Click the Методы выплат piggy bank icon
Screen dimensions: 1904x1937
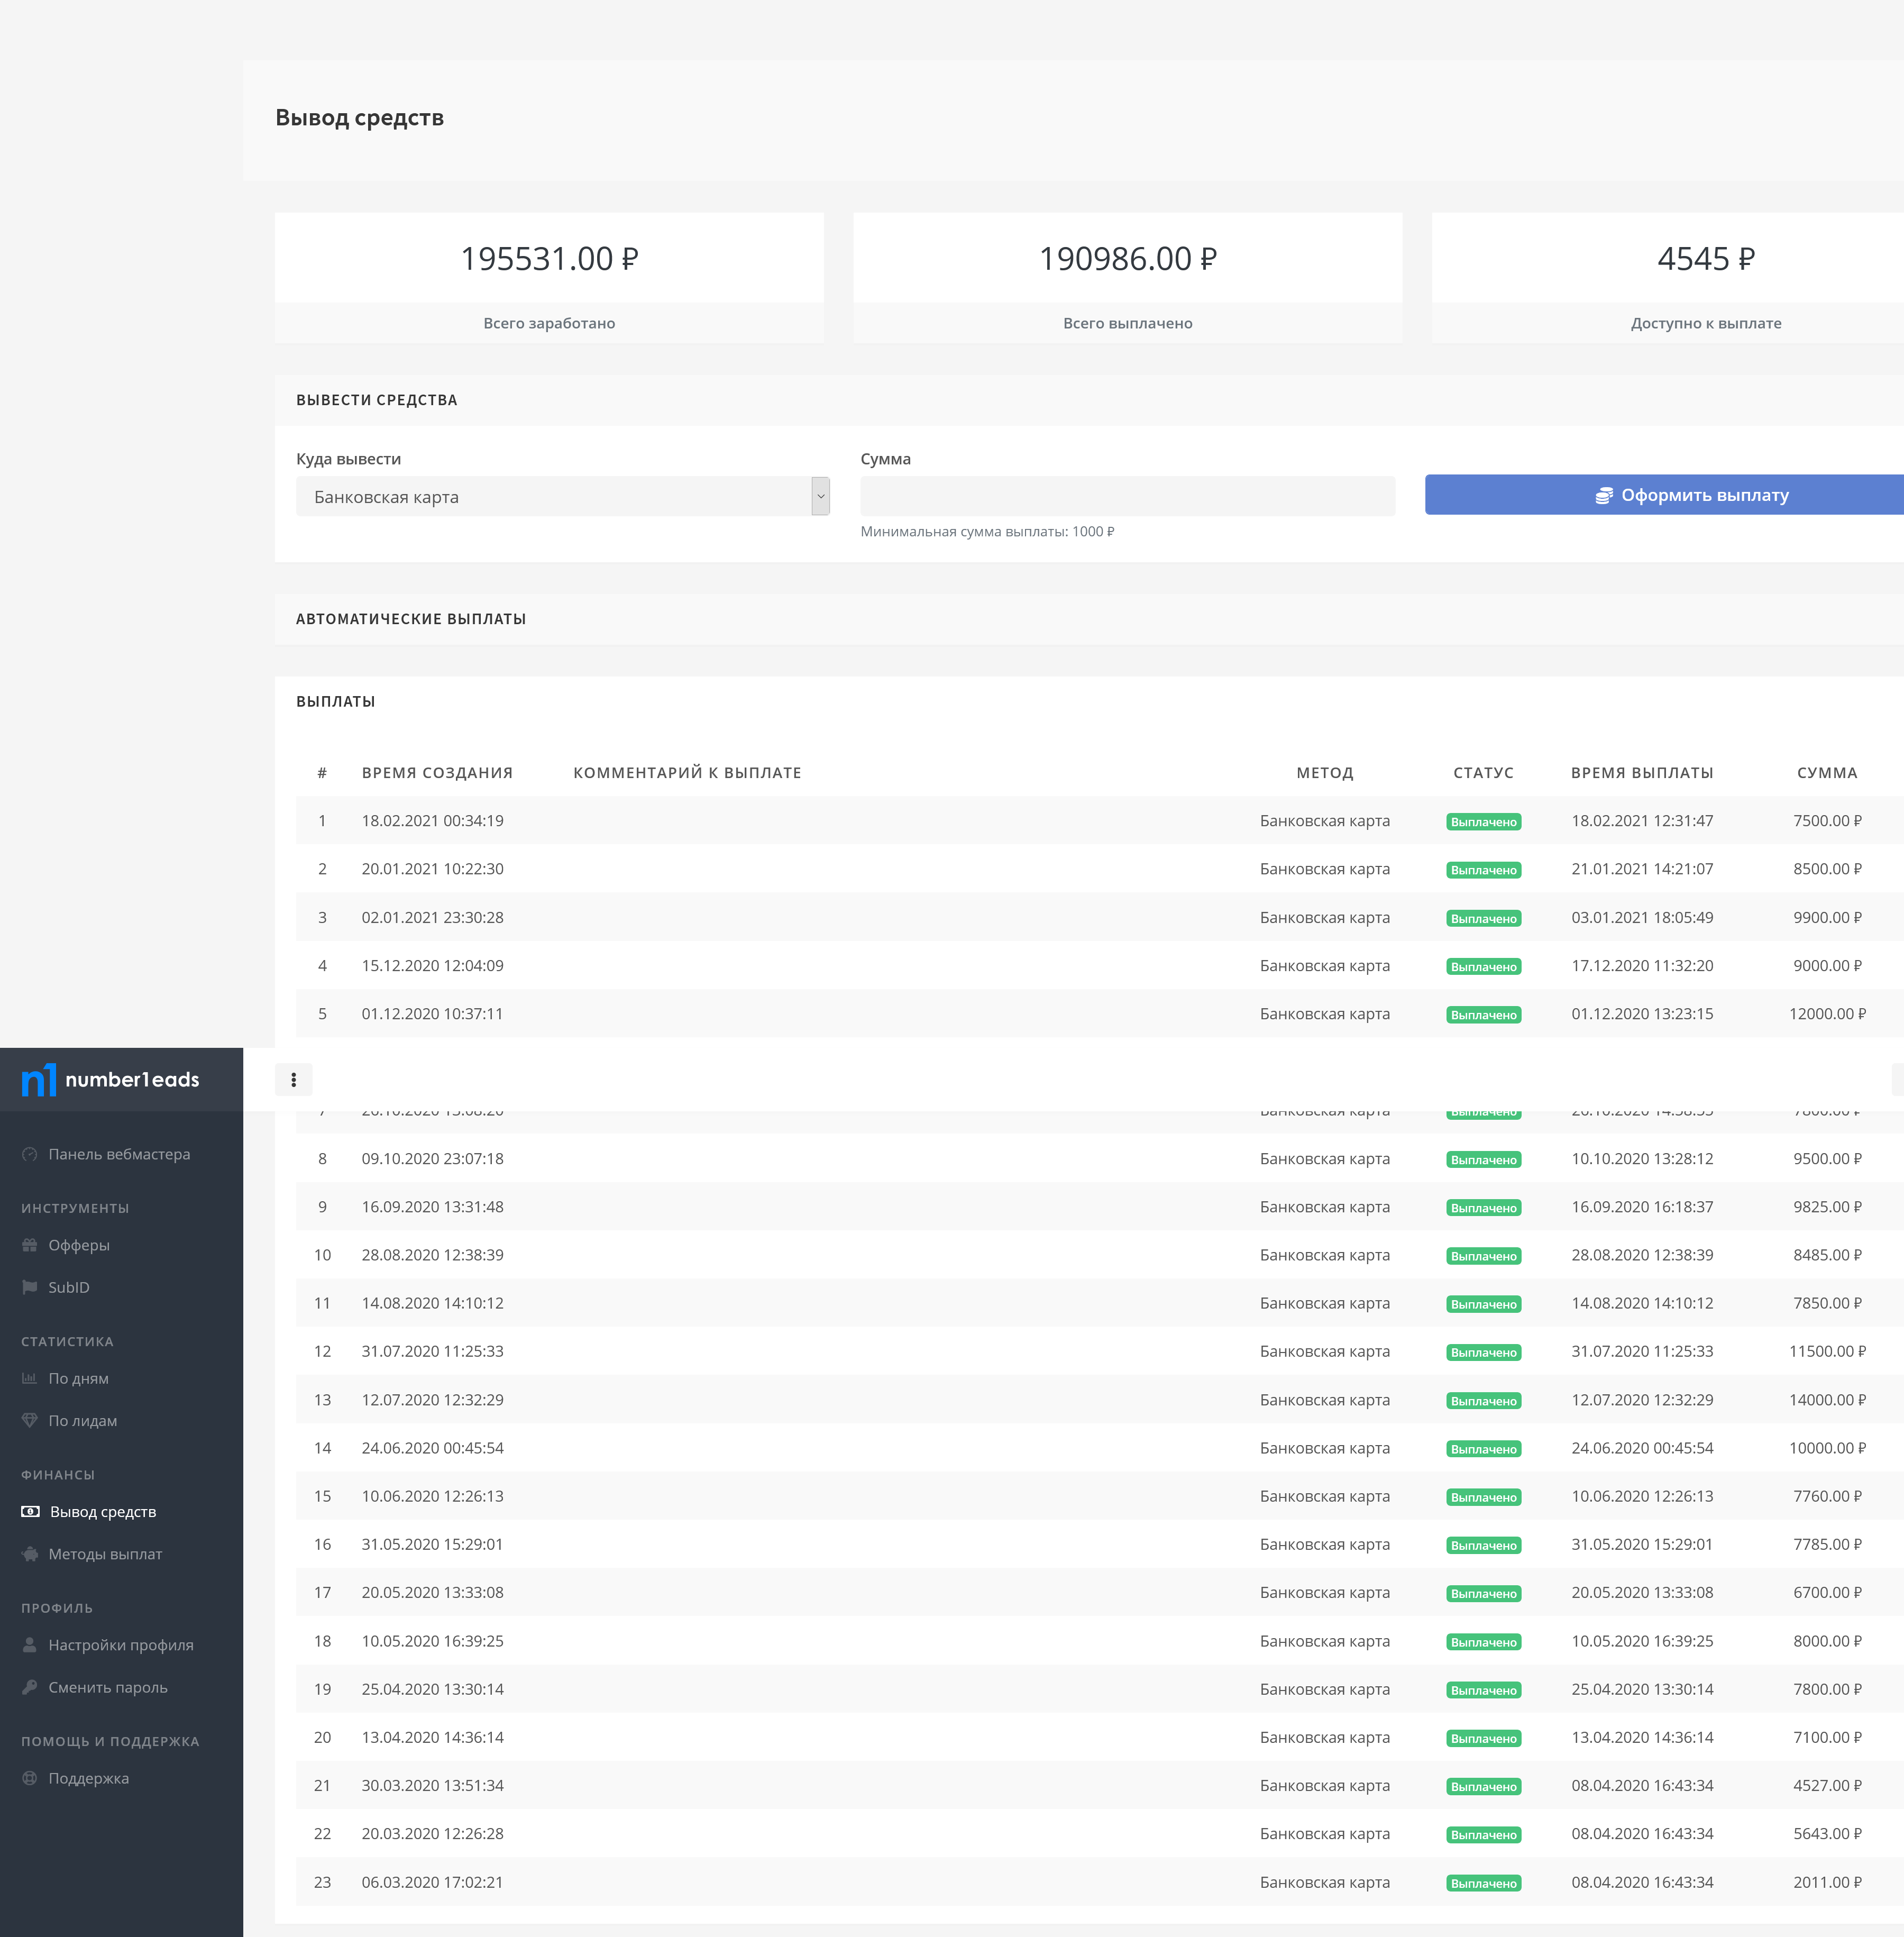pos(30,1554)
